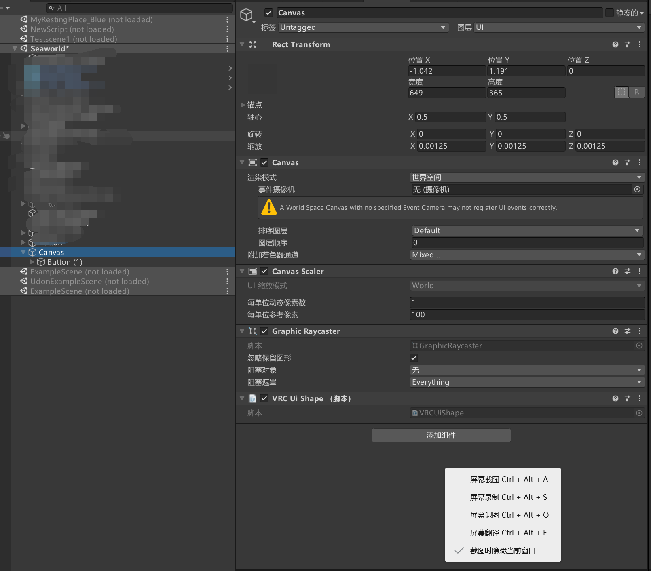Open Canvas Scaler help icon
Image resolution: width=651 pixels, height=571 pixels.
(x=615, y=271)
